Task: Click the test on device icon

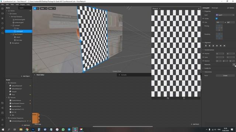Action: pyautogui.click(x=3, y=103)
